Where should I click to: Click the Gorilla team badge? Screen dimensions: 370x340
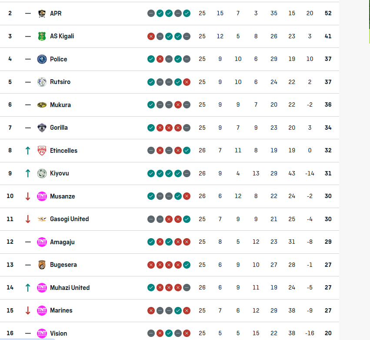pyautogui.click(x=42, y=128)
